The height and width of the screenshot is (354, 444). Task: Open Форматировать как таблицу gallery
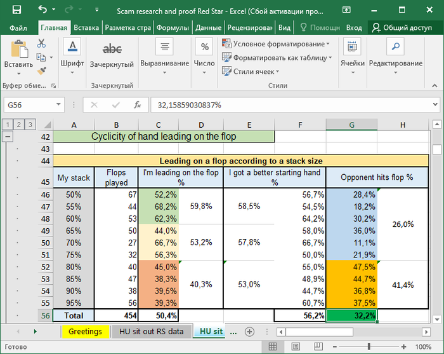[277, 58]
